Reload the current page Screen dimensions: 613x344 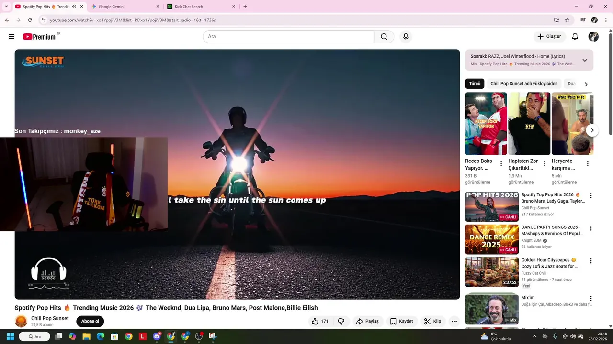[x=30, y=20]
